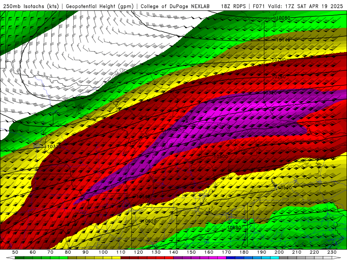347x260 pixels.
Task: Select the cyan swatch just left of 200
Action: pyautogui.click(x=275, y=258)
